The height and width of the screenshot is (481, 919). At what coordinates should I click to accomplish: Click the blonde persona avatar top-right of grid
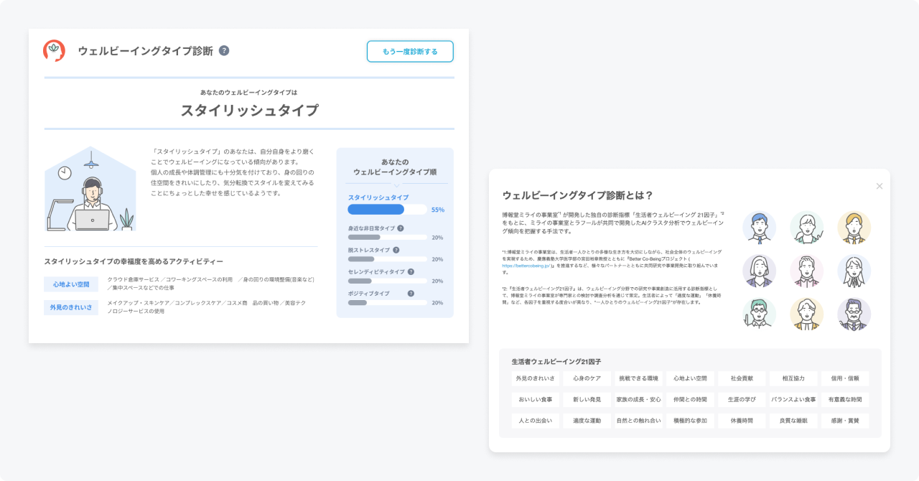854,228
